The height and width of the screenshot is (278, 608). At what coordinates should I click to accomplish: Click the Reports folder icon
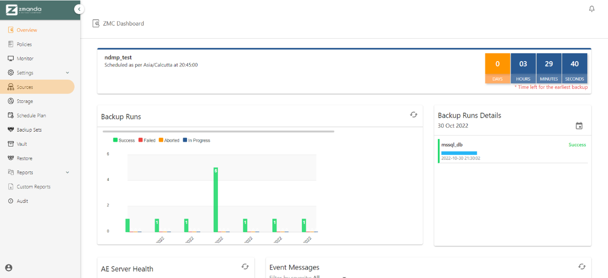[11, 172]
